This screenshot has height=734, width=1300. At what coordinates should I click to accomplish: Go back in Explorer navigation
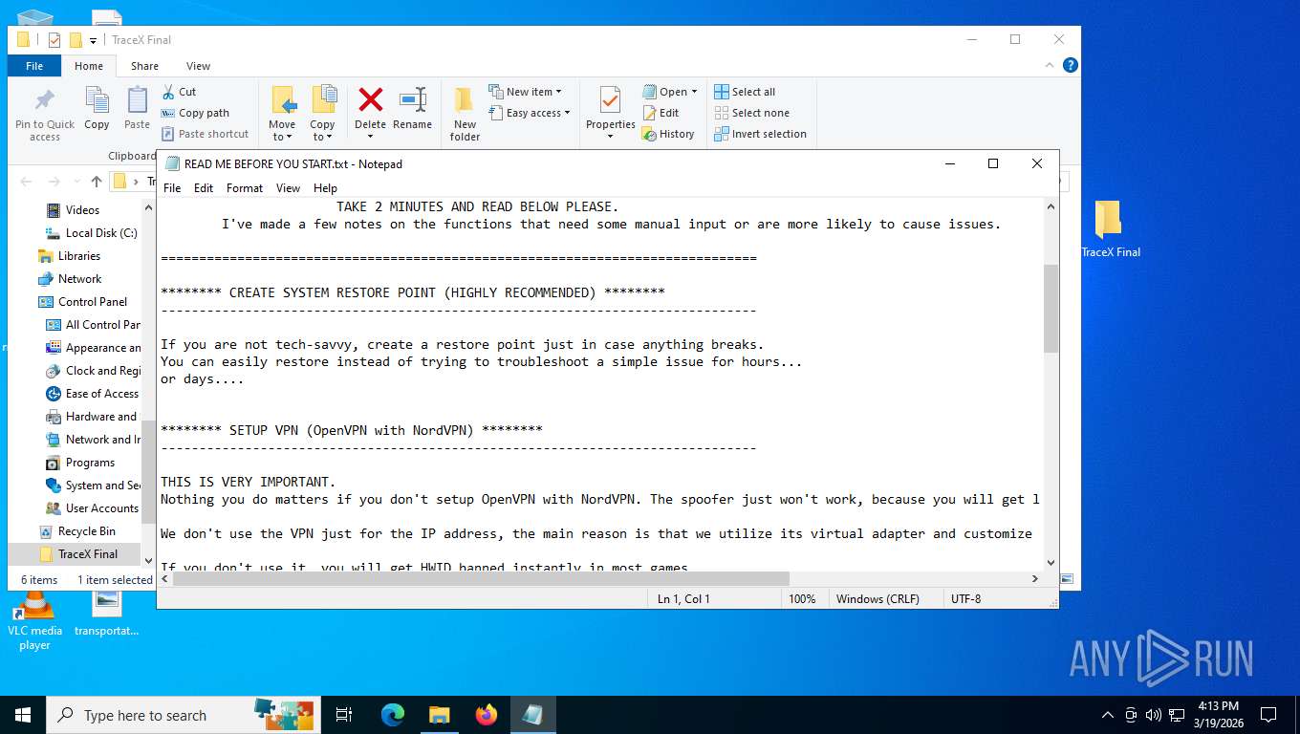27,182
